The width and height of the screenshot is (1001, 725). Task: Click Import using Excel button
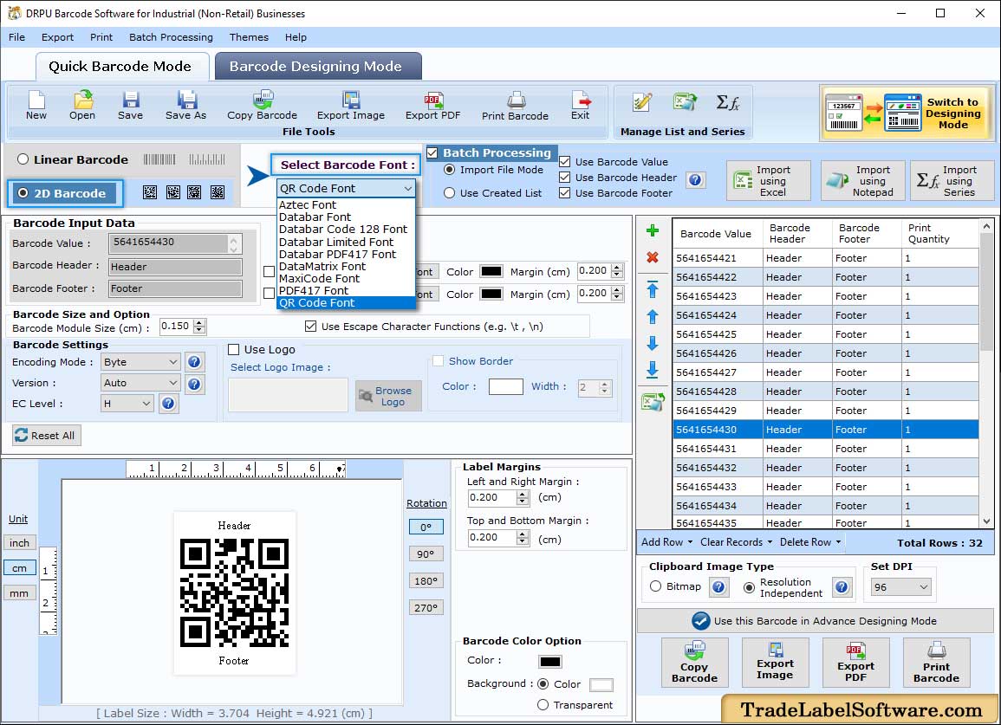(x=769, y=181)
